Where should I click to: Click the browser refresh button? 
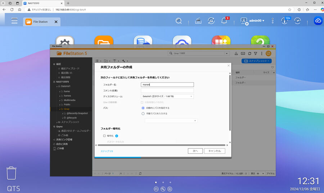coord(12,9)
